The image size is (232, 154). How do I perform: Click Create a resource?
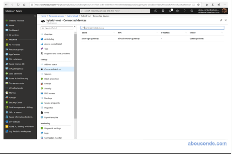(x=16, y=21)
